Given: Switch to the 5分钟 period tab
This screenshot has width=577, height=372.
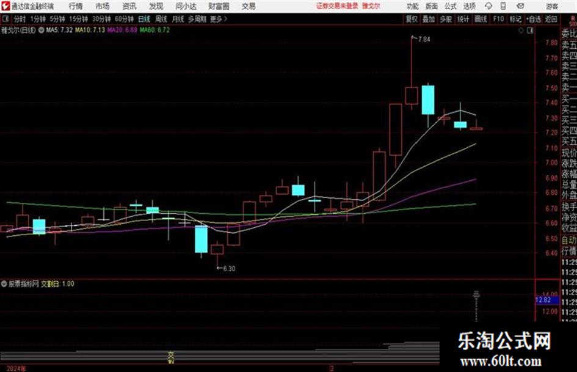Looking at the screenshot, I should click(x=57, y=19).
